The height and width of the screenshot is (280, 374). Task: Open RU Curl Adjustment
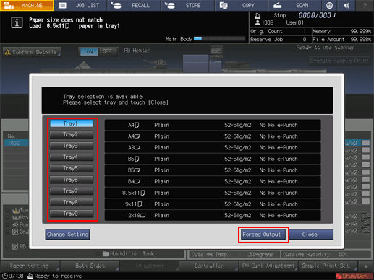[268, 266]
